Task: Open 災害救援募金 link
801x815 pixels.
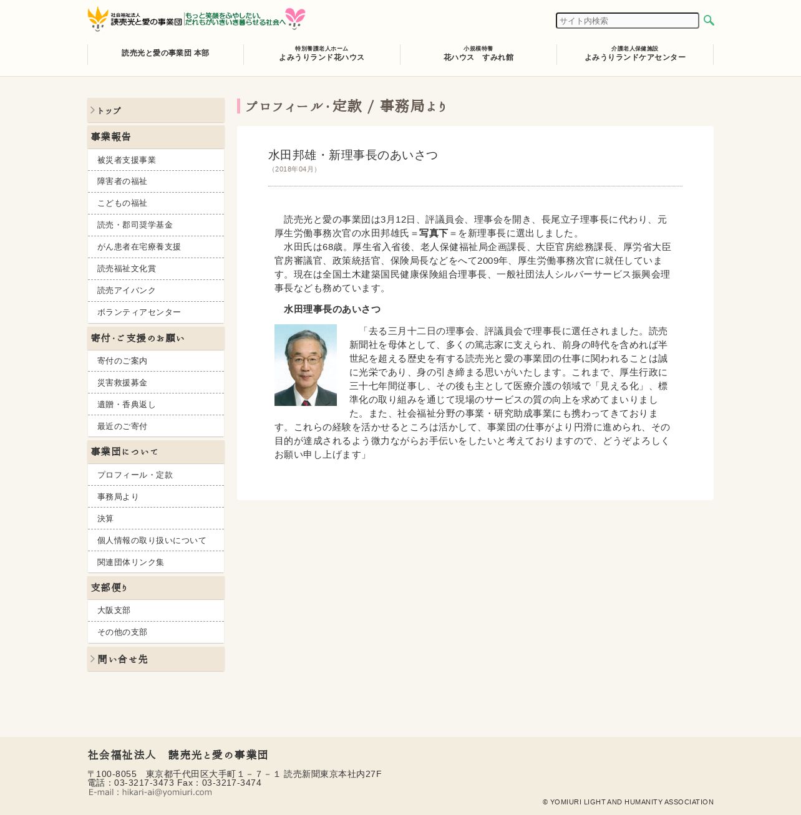Action: [156, 383]
